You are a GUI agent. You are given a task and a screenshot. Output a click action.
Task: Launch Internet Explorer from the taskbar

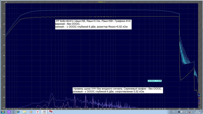pos(18,112)
